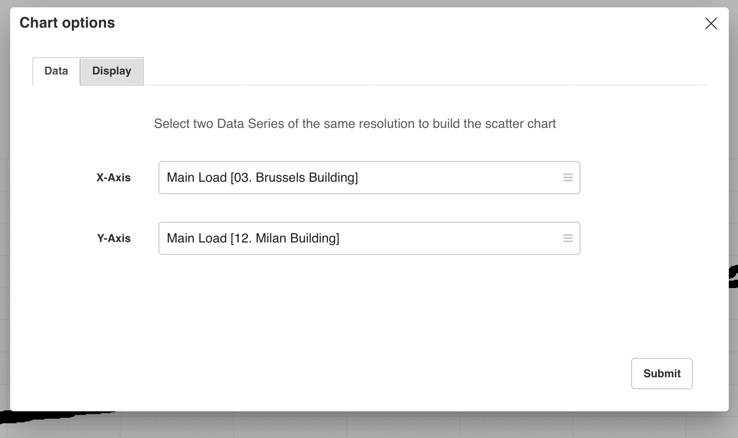Click the tab bar divider right of Display
The width and height of the screenshot is (738, 438).
[424, 85]
